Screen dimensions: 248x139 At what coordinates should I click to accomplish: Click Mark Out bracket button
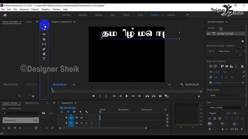point(106,96)
